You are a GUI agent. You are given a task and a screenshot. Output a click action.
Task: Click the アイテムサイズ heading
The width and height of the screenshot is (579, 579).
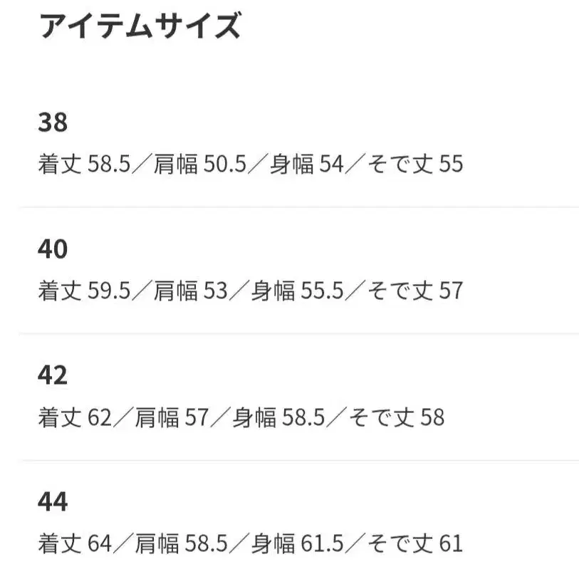[140, 27]
